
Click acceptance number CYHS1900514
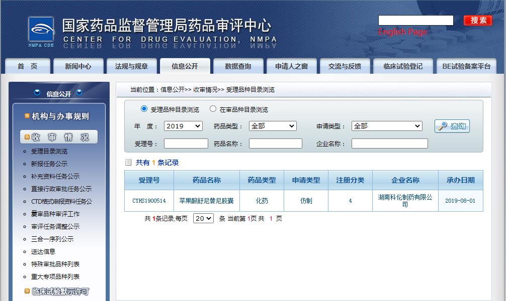point(149,201)
